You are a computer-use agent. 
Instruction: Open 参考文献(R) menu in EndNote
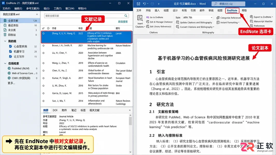pyautogui.click(x=33, y=9)
